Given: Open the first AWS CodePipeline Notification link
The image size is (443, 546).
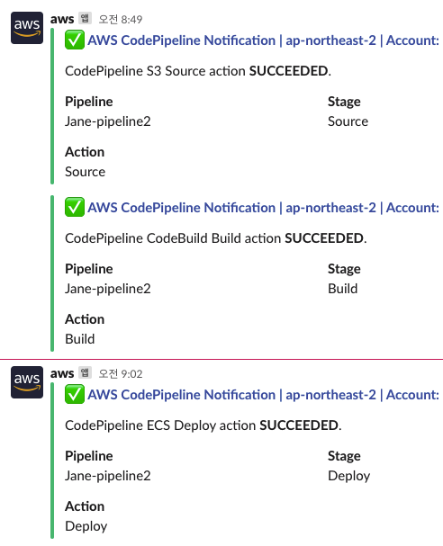Looking at the screenshot, I should click(x=263, y=40).
